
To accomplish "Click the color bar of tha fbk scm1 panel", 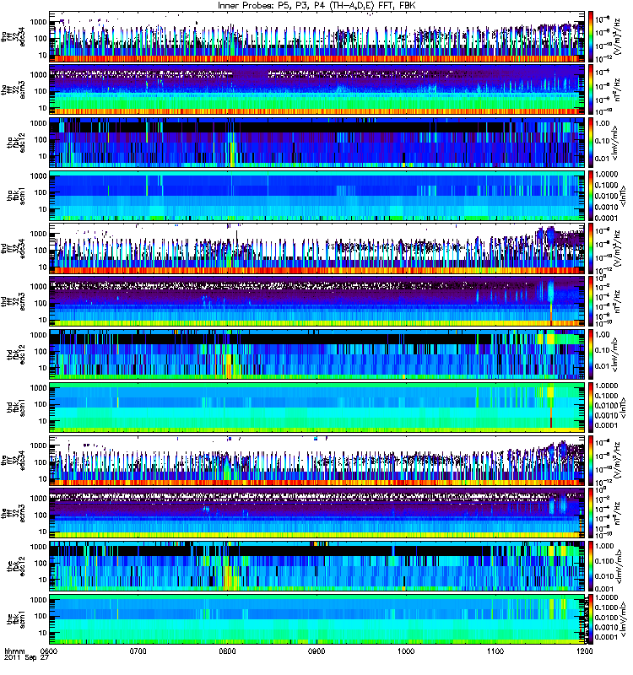I will 590,196.
